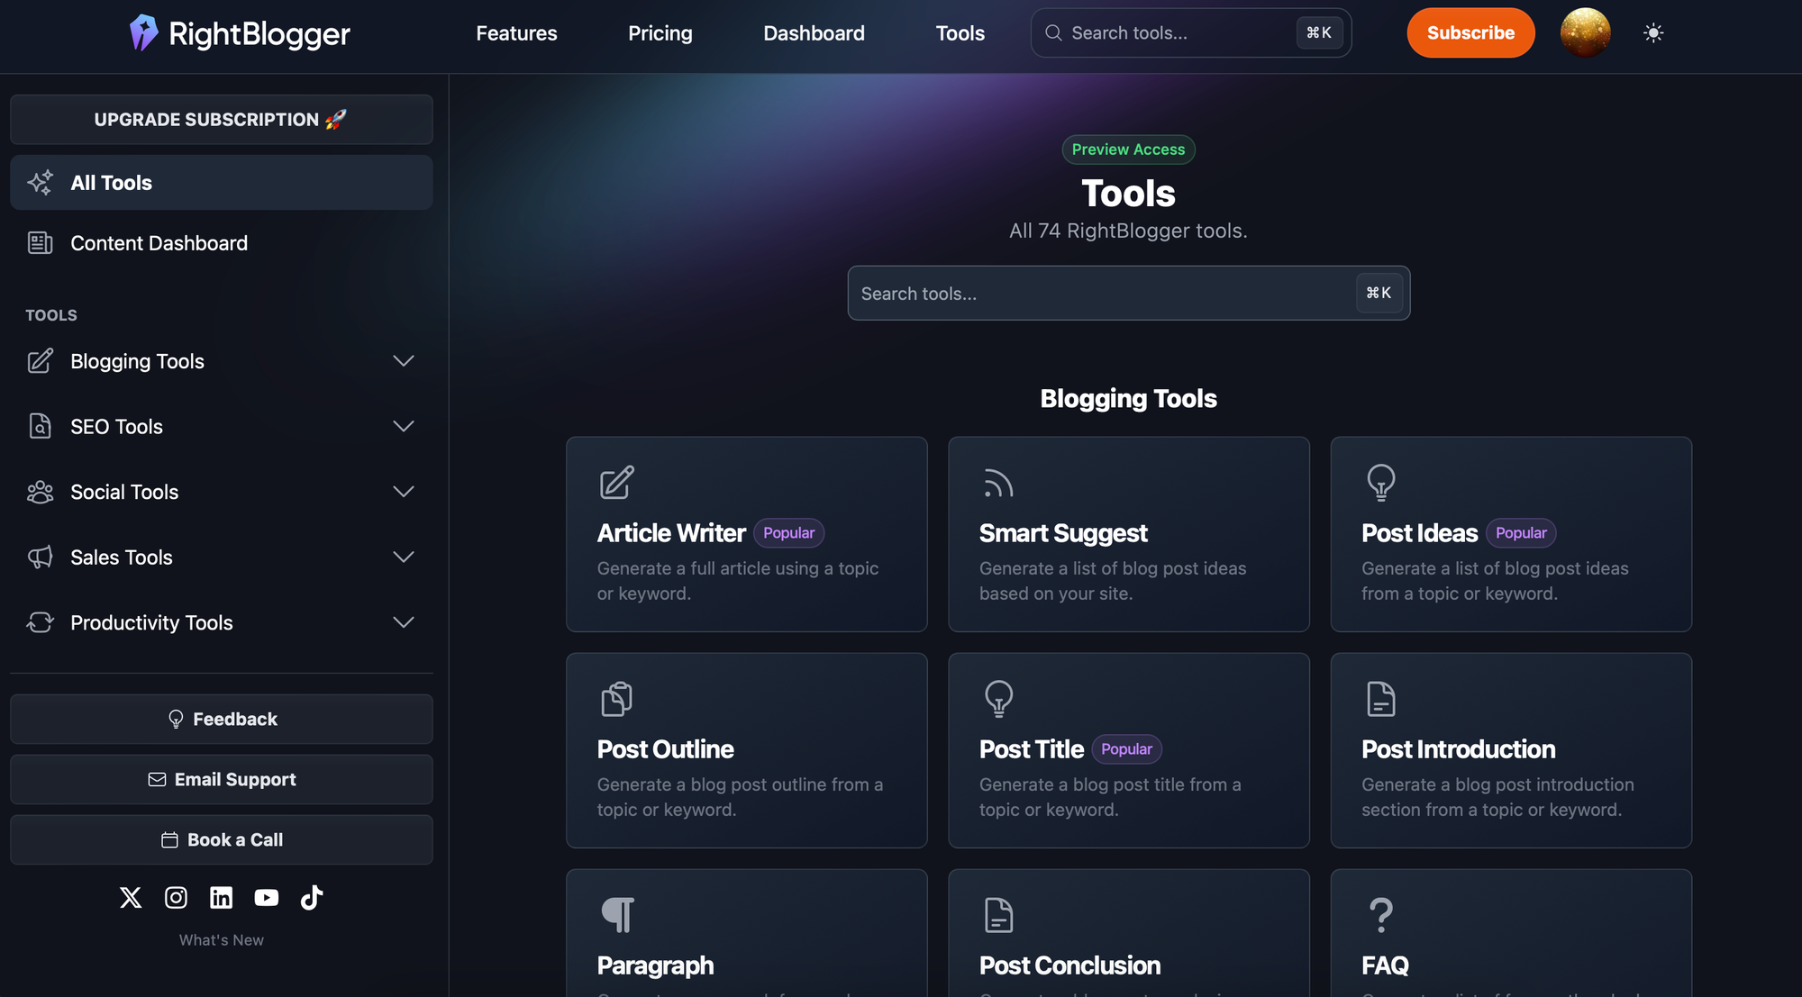The image size is (1802, 997).
Task: Click the RightBlogger logo icon
Action: point(143,33)
